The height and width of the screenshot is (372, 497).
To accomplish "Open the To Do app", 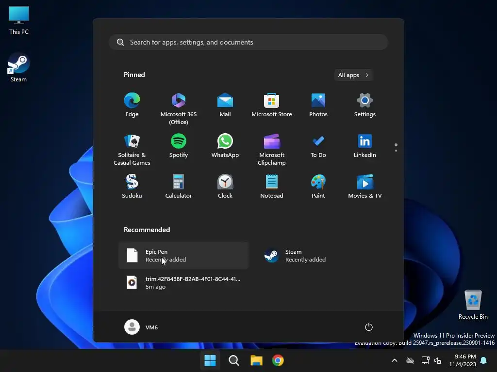I will point(318,146).
